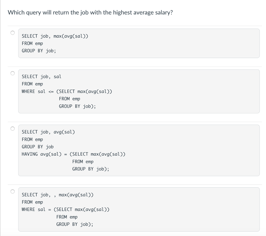Click 'GROUP BY job);' in the fourth answer's subquery
This screenshot has height=236, width=266.
point(75,225)
